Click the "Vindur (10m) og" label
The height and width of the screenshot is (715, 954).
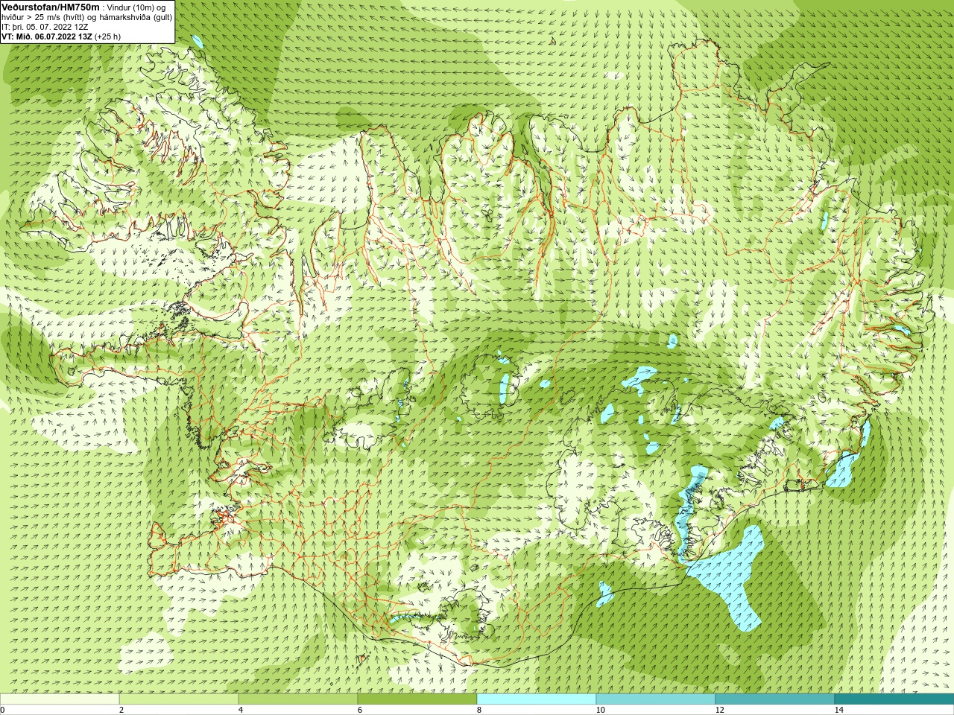coord(136,7)
